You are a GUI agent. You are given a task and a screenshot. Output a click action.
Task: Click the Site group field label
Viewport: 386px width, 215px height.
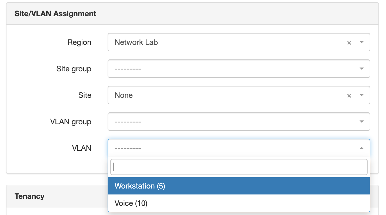coord(74,69)
